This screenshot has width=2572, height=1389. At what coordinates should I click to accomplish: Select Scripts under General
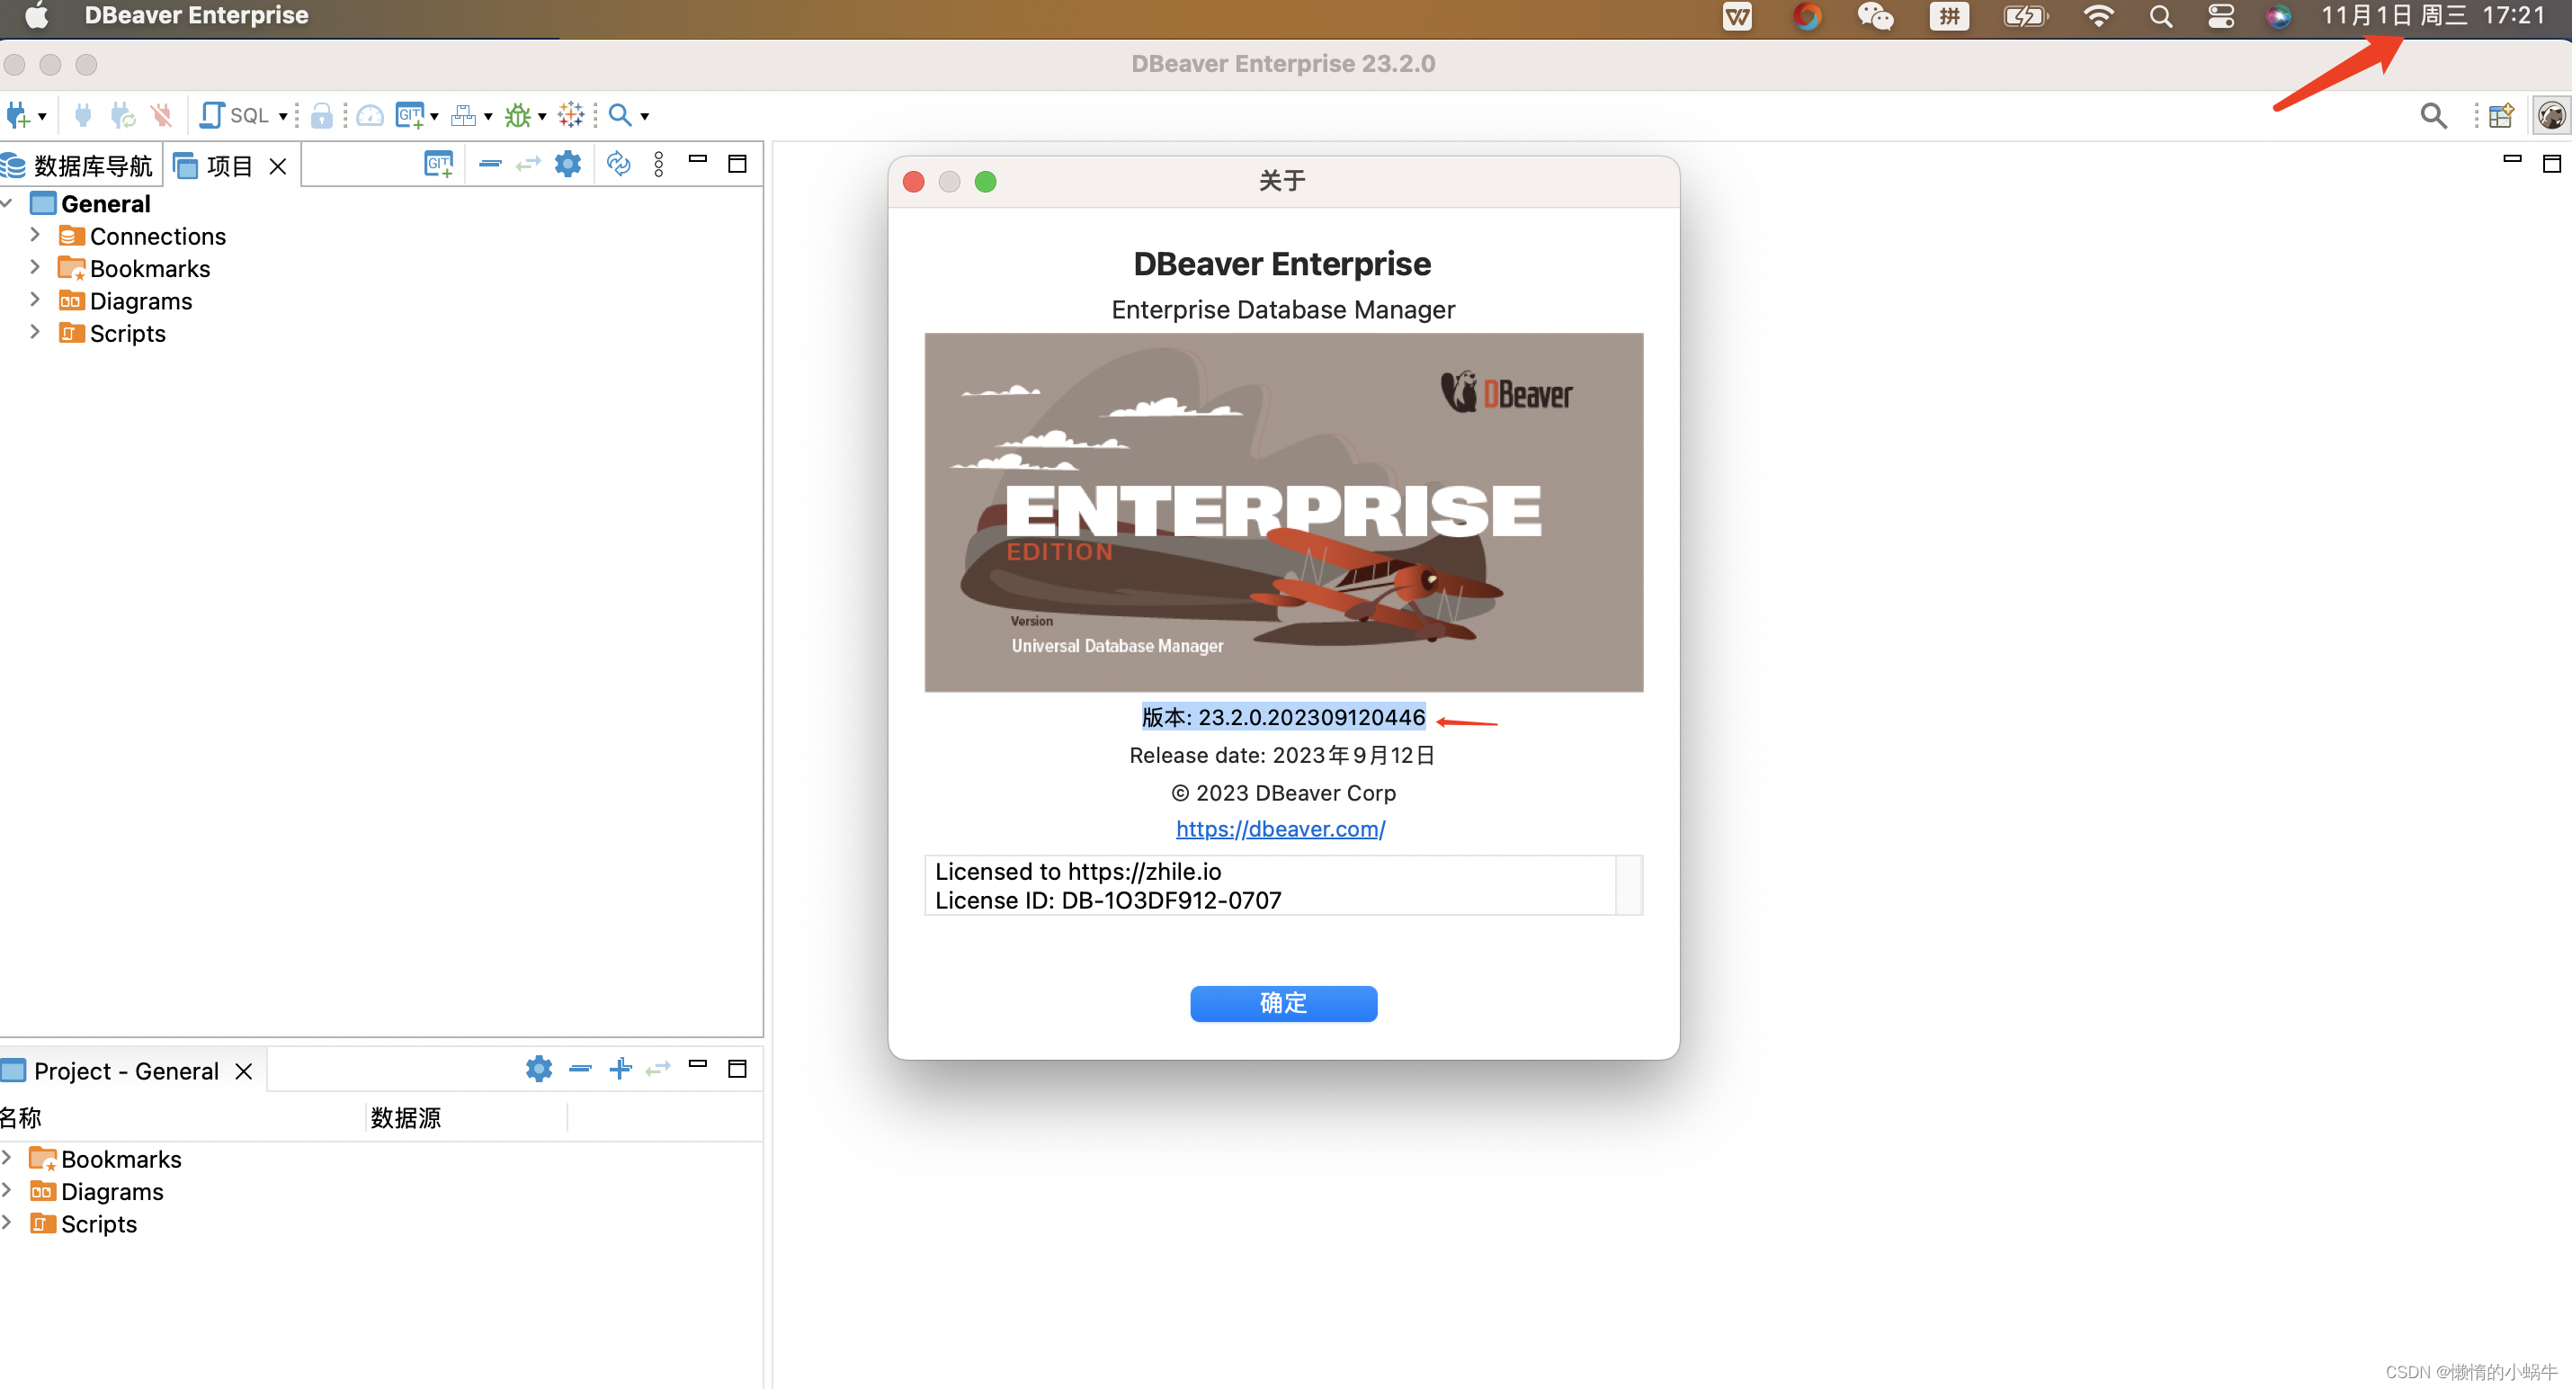pos(112,334)
